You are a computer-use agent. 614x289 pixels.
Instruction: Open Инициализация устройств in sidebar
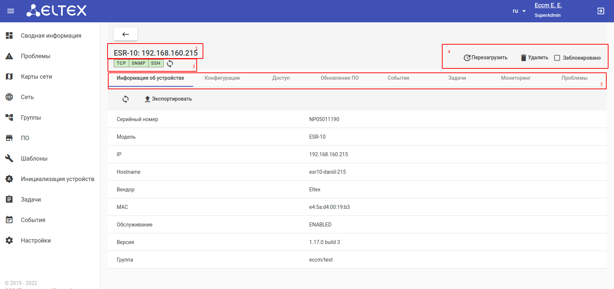point(57,179)
